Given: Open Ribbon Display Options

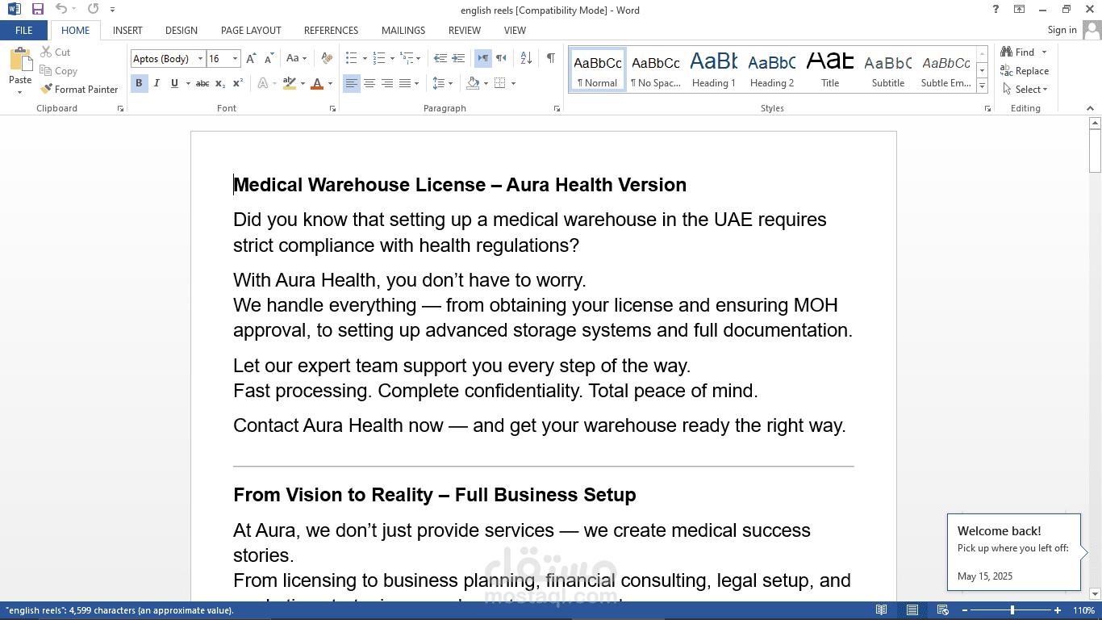Looking at the screenshot, I should tap(1020, 10).
